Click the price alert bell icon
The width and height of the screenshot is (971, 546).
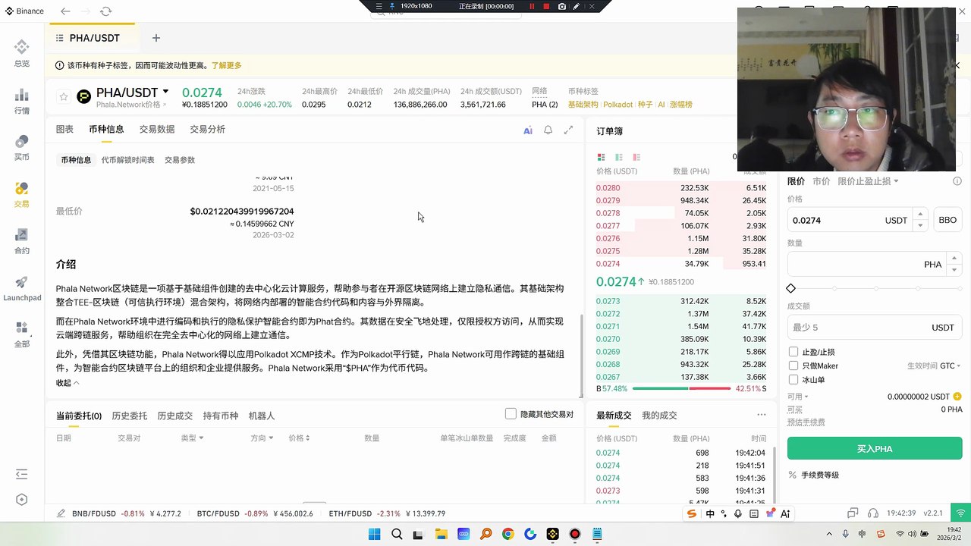[548, 130]
